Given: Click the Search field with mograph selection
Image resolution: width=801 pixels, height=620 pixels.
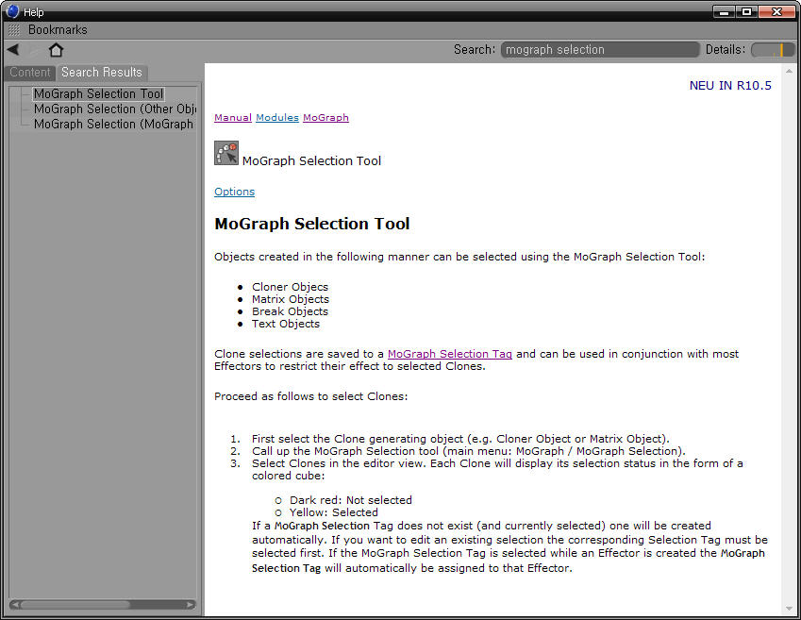Looking at the screenshot, I should click(599, 50).
